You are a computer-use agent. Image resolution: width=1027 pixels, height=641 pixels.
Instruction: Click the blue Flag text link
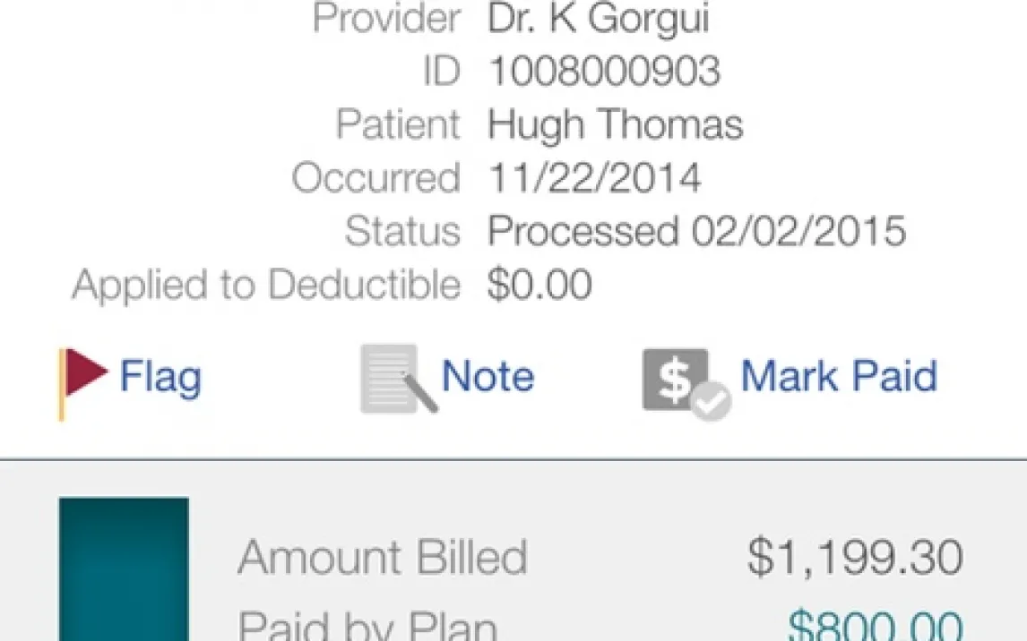point(160,376)
